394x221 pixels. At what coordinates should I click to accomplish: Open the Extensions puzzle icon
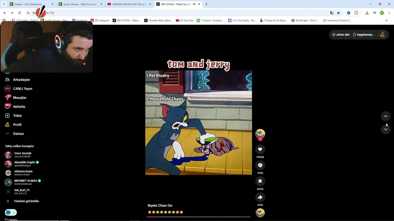[x=356, y=13]
